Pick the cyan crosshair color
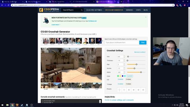Image resolution: width=190 pixels, height=107 pixels. [125, 76]
